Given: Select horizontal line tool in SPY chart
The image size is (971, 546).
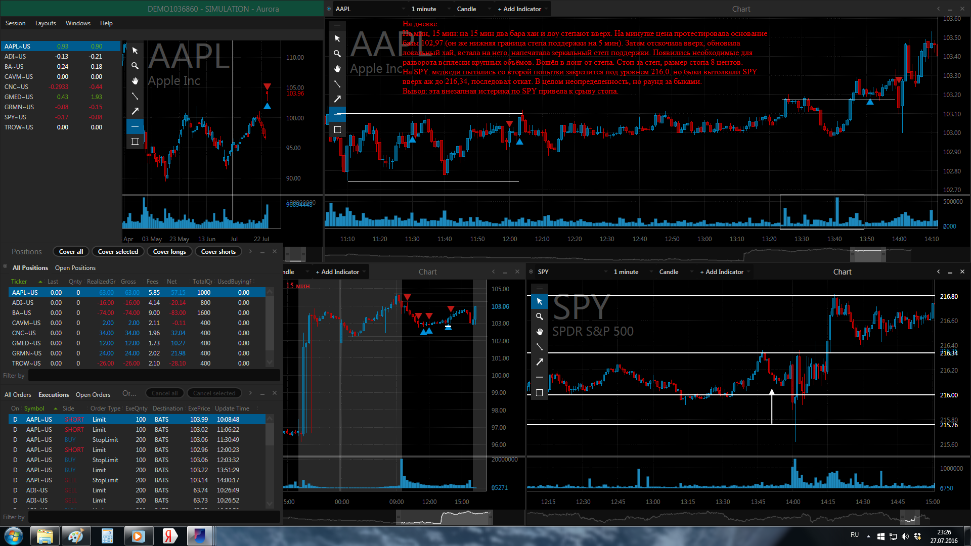Looking at the screenshot, I should click(x=540, y=377).
